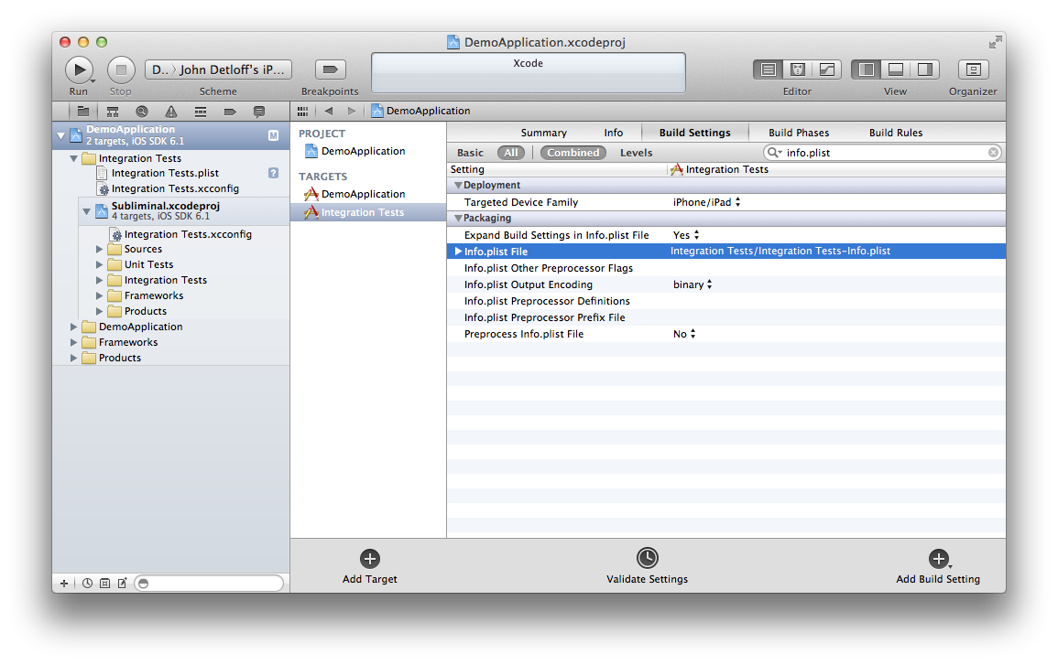
Task: Open the Organizer window
Action: [x=973, y=70]
